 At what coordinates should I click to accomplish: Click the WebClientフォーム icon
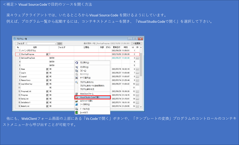coord(77,94)
